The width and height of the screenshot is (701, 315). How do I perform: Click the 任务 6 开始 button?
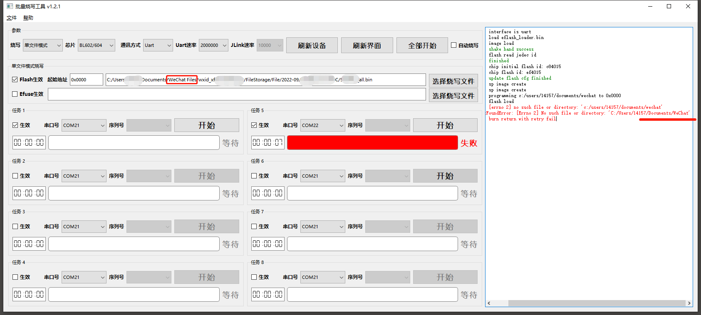pyautogui.click(x=445, y=176)
